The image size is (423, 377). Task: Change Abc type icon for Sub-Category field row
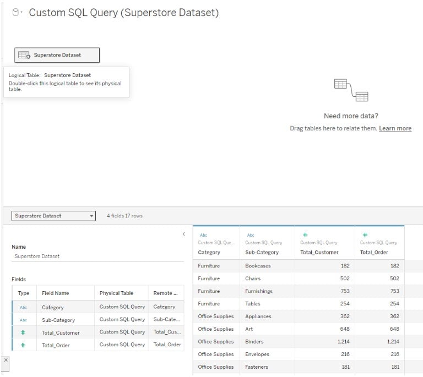point(23,320)
